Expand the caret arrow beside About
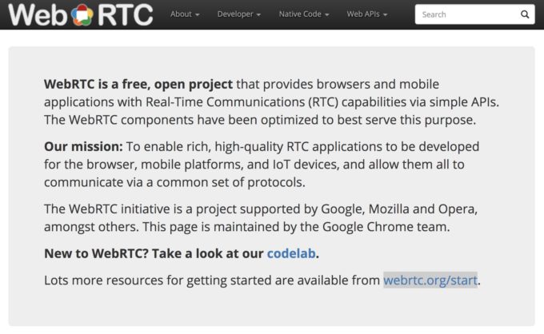 point(197,15)
